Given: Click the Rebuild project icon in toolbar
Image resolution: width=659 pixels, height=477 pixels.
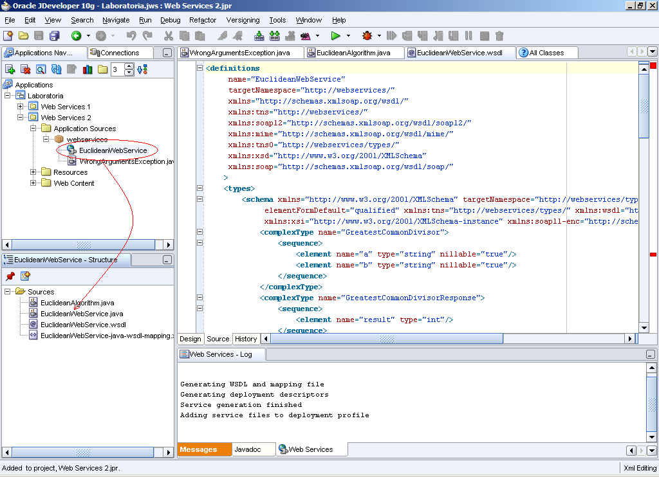Looking at the screenshot, I should coord(274,36).
